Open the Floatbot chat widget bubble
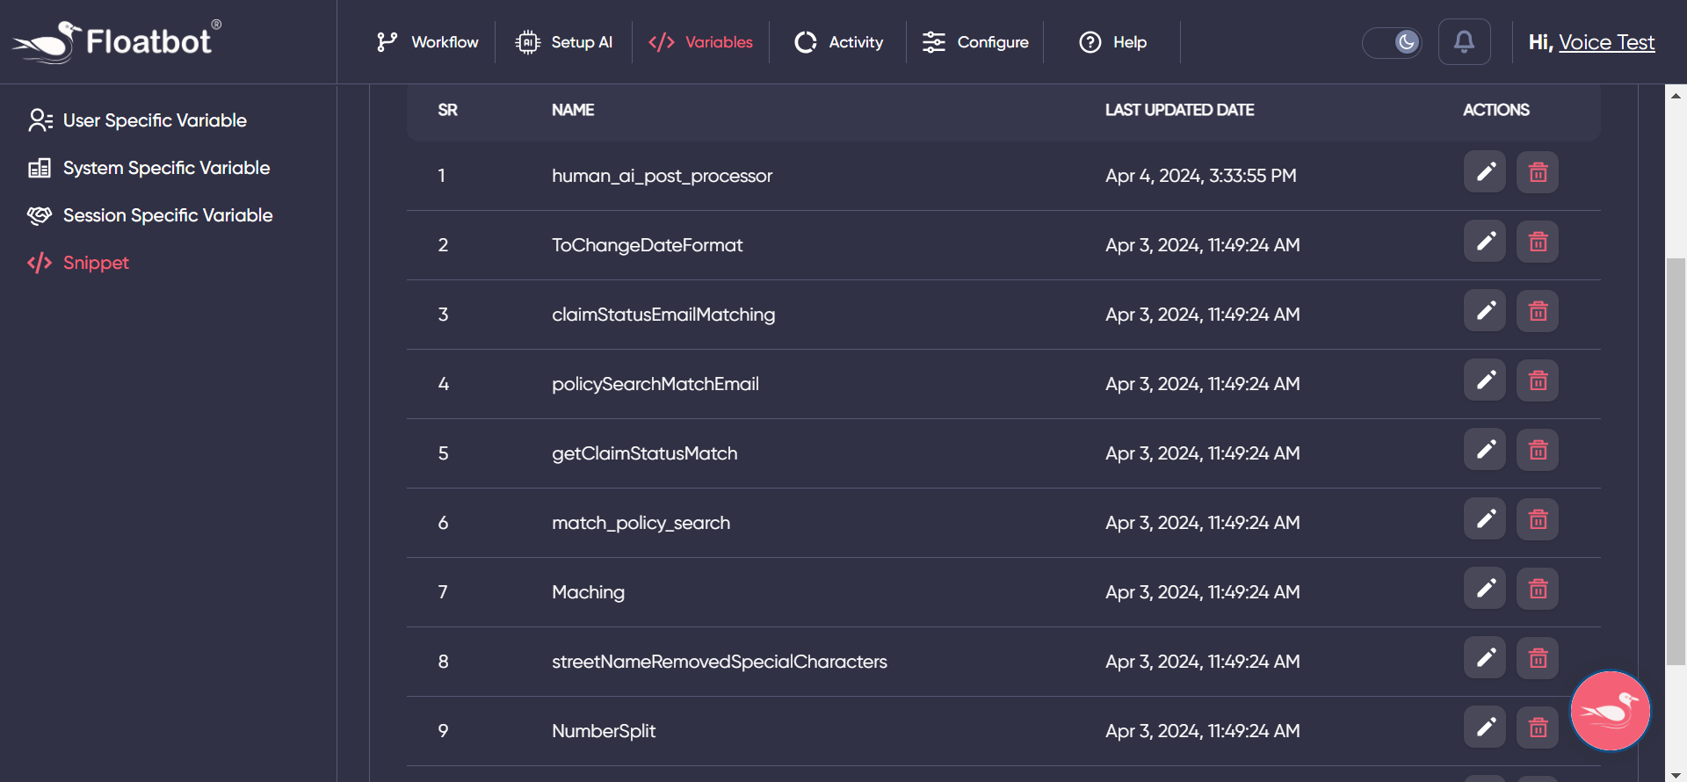 1611,711
